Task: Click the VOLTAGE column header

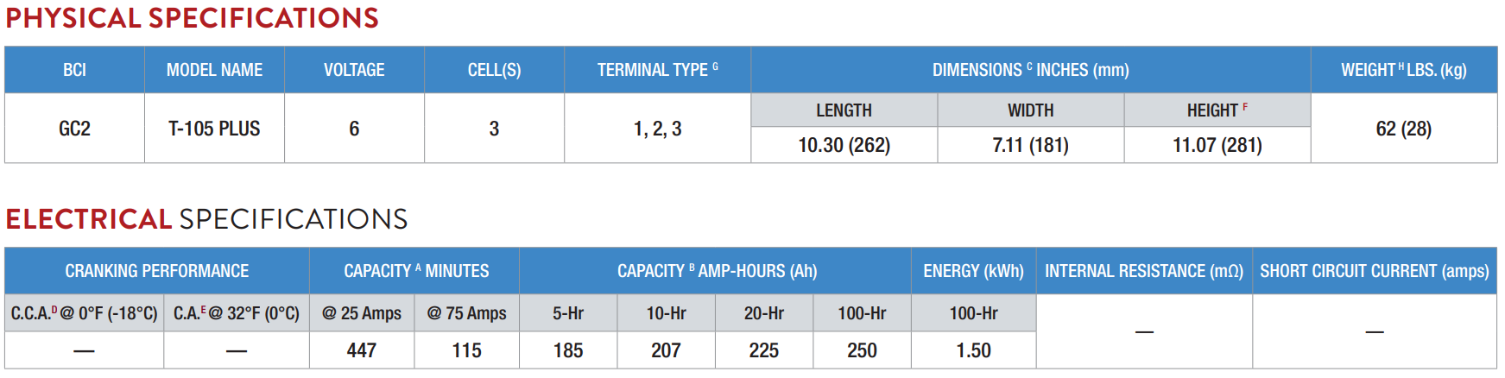Action: (x=354, y=70)
